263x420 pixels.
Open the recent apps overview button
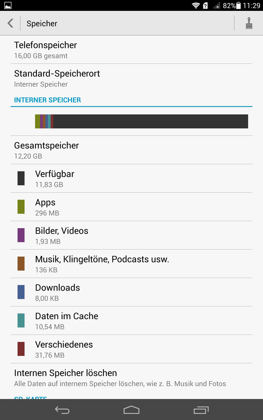click(201, 410)
